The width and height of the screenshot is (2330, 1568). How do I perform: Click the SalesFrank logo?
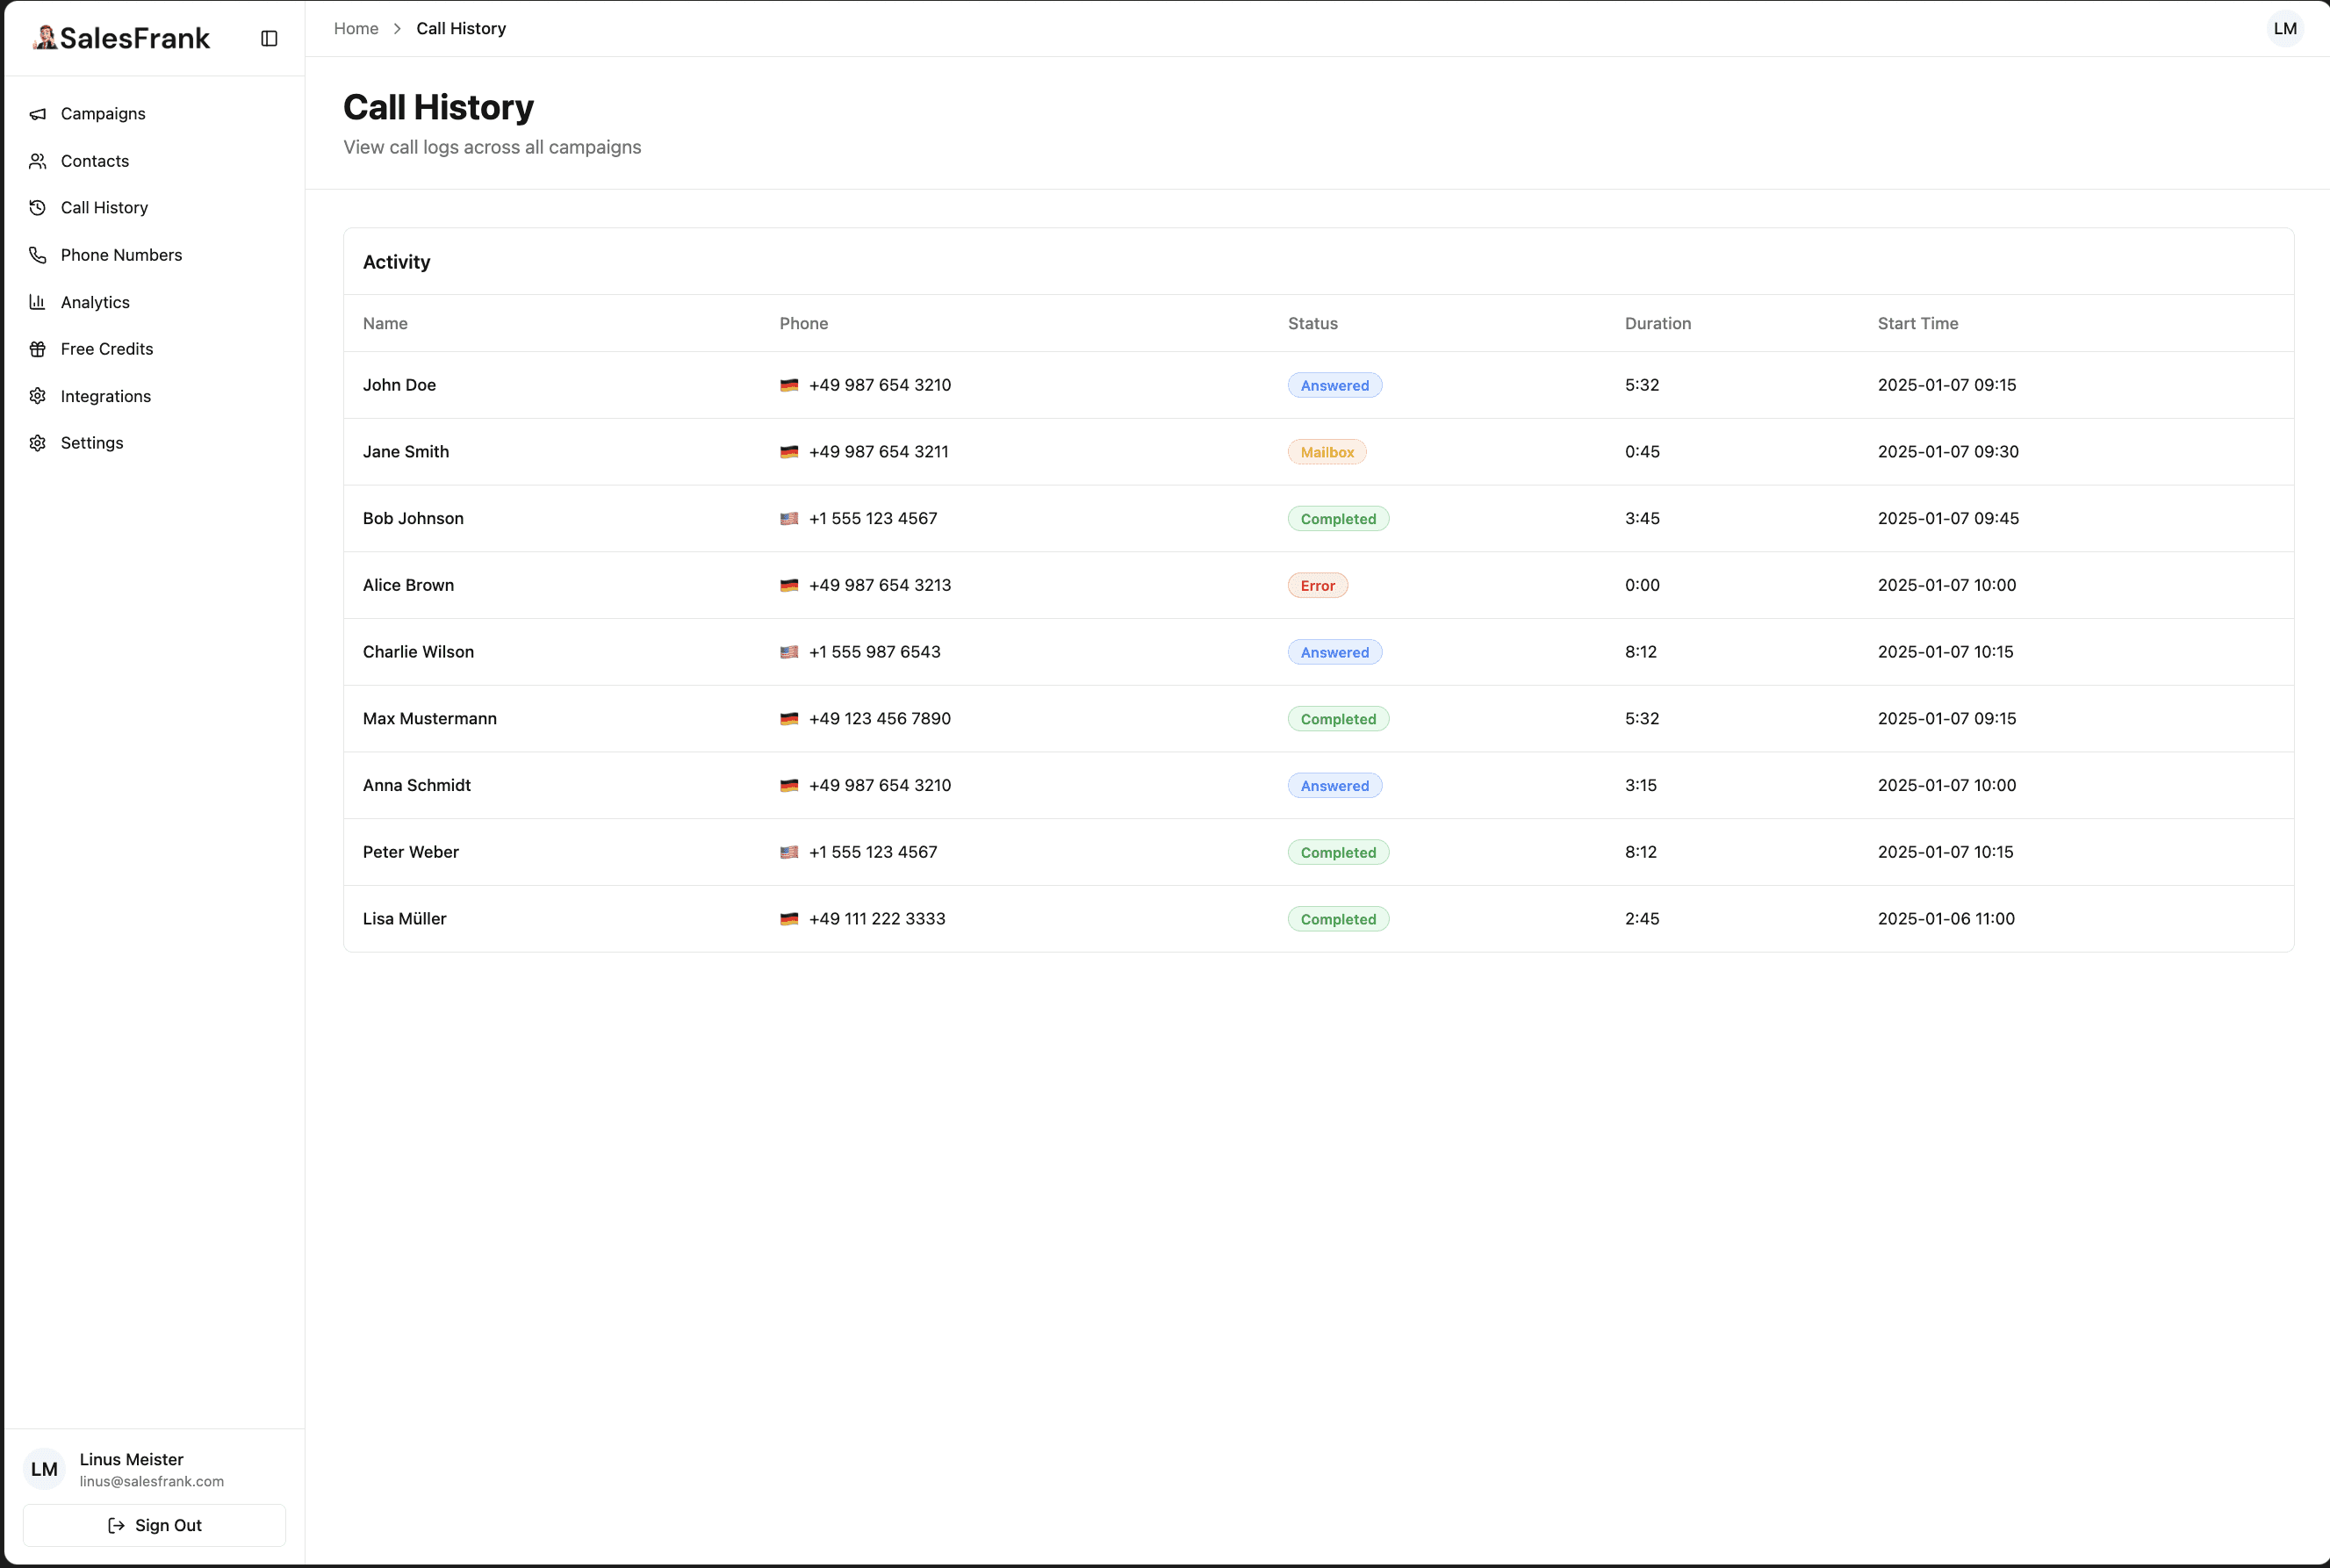point(121,38)
